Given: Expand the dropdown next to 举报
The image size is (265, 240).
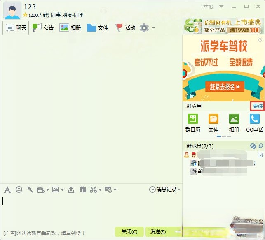Looking at the screenshot, I should point(221,7).
